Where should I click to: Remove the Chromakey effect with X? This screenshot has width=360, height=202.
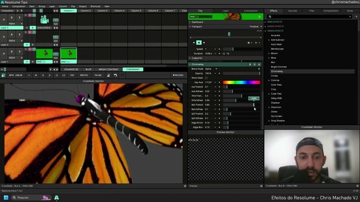[x=259, y=65]
